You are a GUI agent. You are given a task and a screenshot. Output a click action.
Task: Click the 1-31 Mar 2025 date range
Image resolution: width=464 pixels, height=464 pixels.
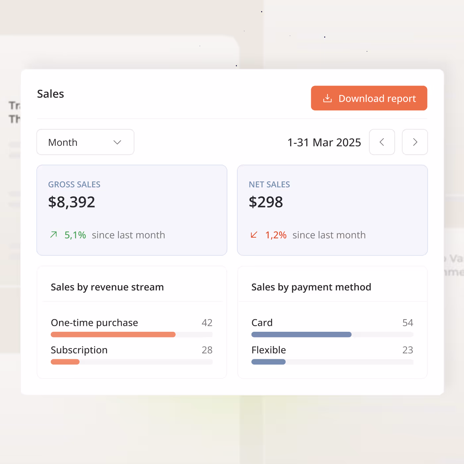point(324,143)
